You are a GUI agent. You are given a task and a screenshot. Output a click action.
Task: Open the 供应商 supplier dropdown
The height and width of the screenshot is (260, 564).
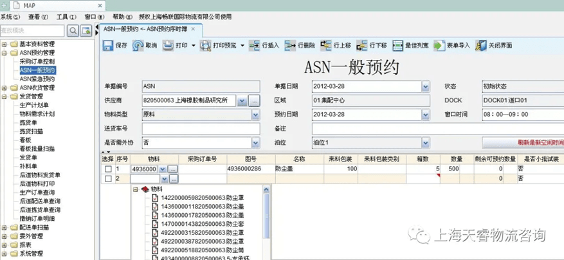click(x=241, y=101)
